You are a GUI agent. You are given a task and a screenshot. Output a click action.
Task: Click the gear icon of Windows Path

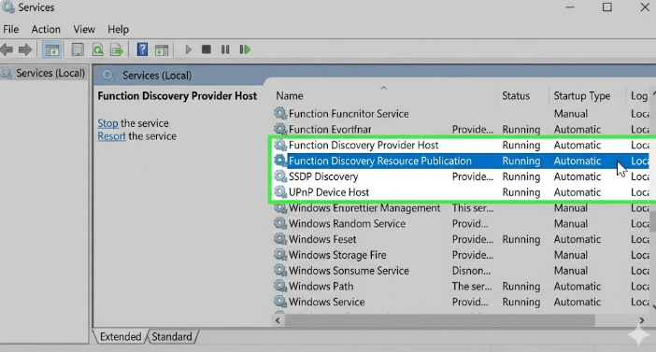pos(280,286)
